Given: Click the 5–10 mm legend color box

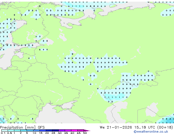Looking at the screenshot, I should [x=30, y=130].
